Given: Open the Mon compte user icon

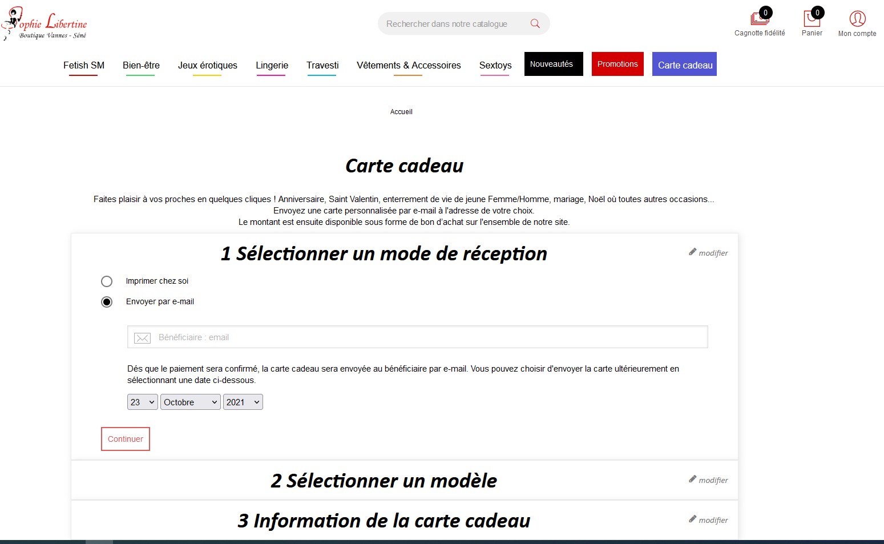Looking at the screenshot, I should [x=857, y=19].
